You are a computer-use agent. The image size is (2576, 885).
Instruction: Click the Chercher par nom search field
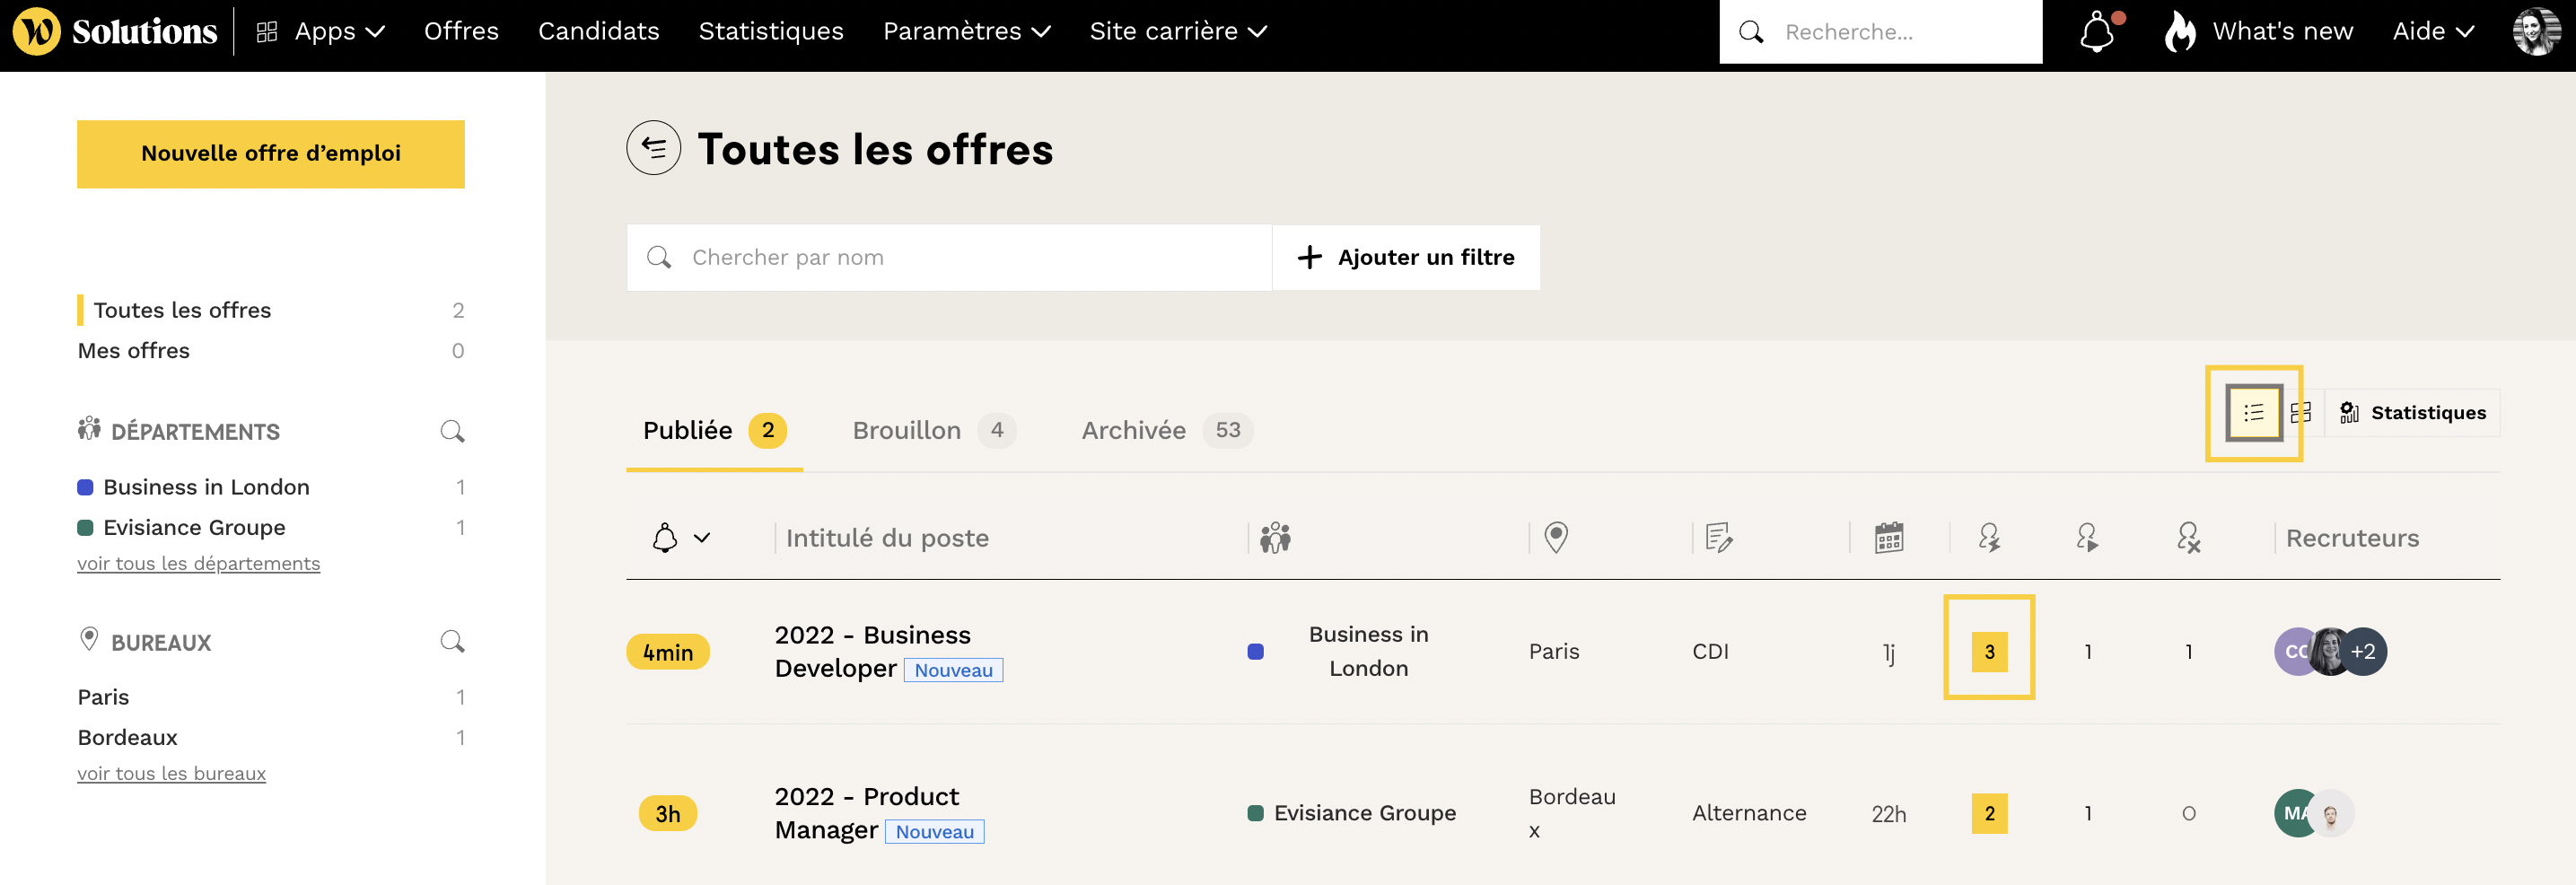960,257
